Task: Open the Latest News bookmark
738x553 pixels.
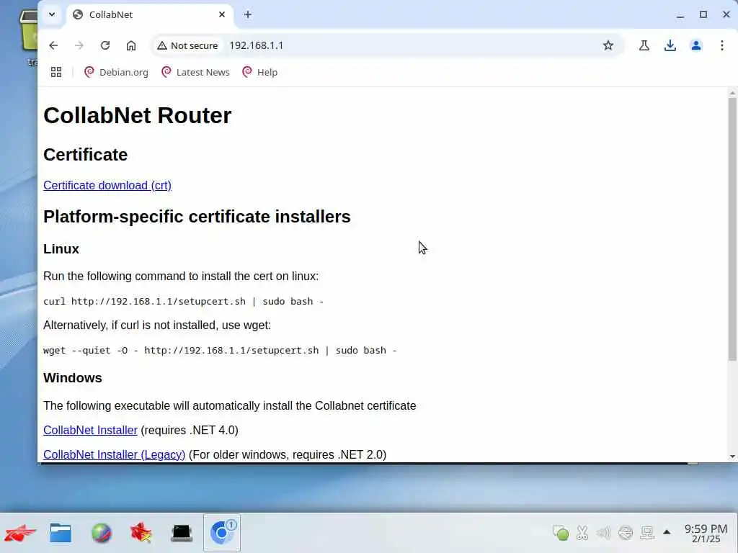Action: point(195,72)
